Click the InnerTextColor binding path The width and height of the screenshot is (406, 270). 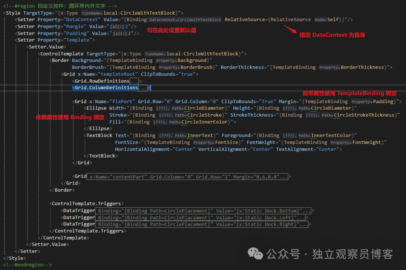[x=331, y=135]
